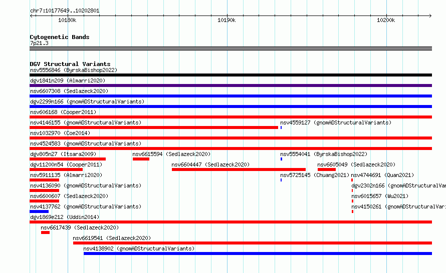This screenshot has width=446, height=273.
Task: Select the red nsv4146155 variant bar
Action: [x=154, y=127]
